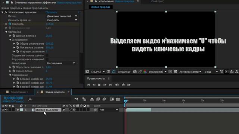Toggle draft 3D mode in timeline
The height and width of the screenshot is (134, 239).
click(84, 99)
